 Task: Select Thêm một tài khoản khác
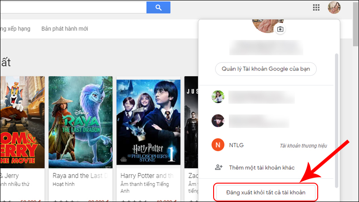click(262, 167)
